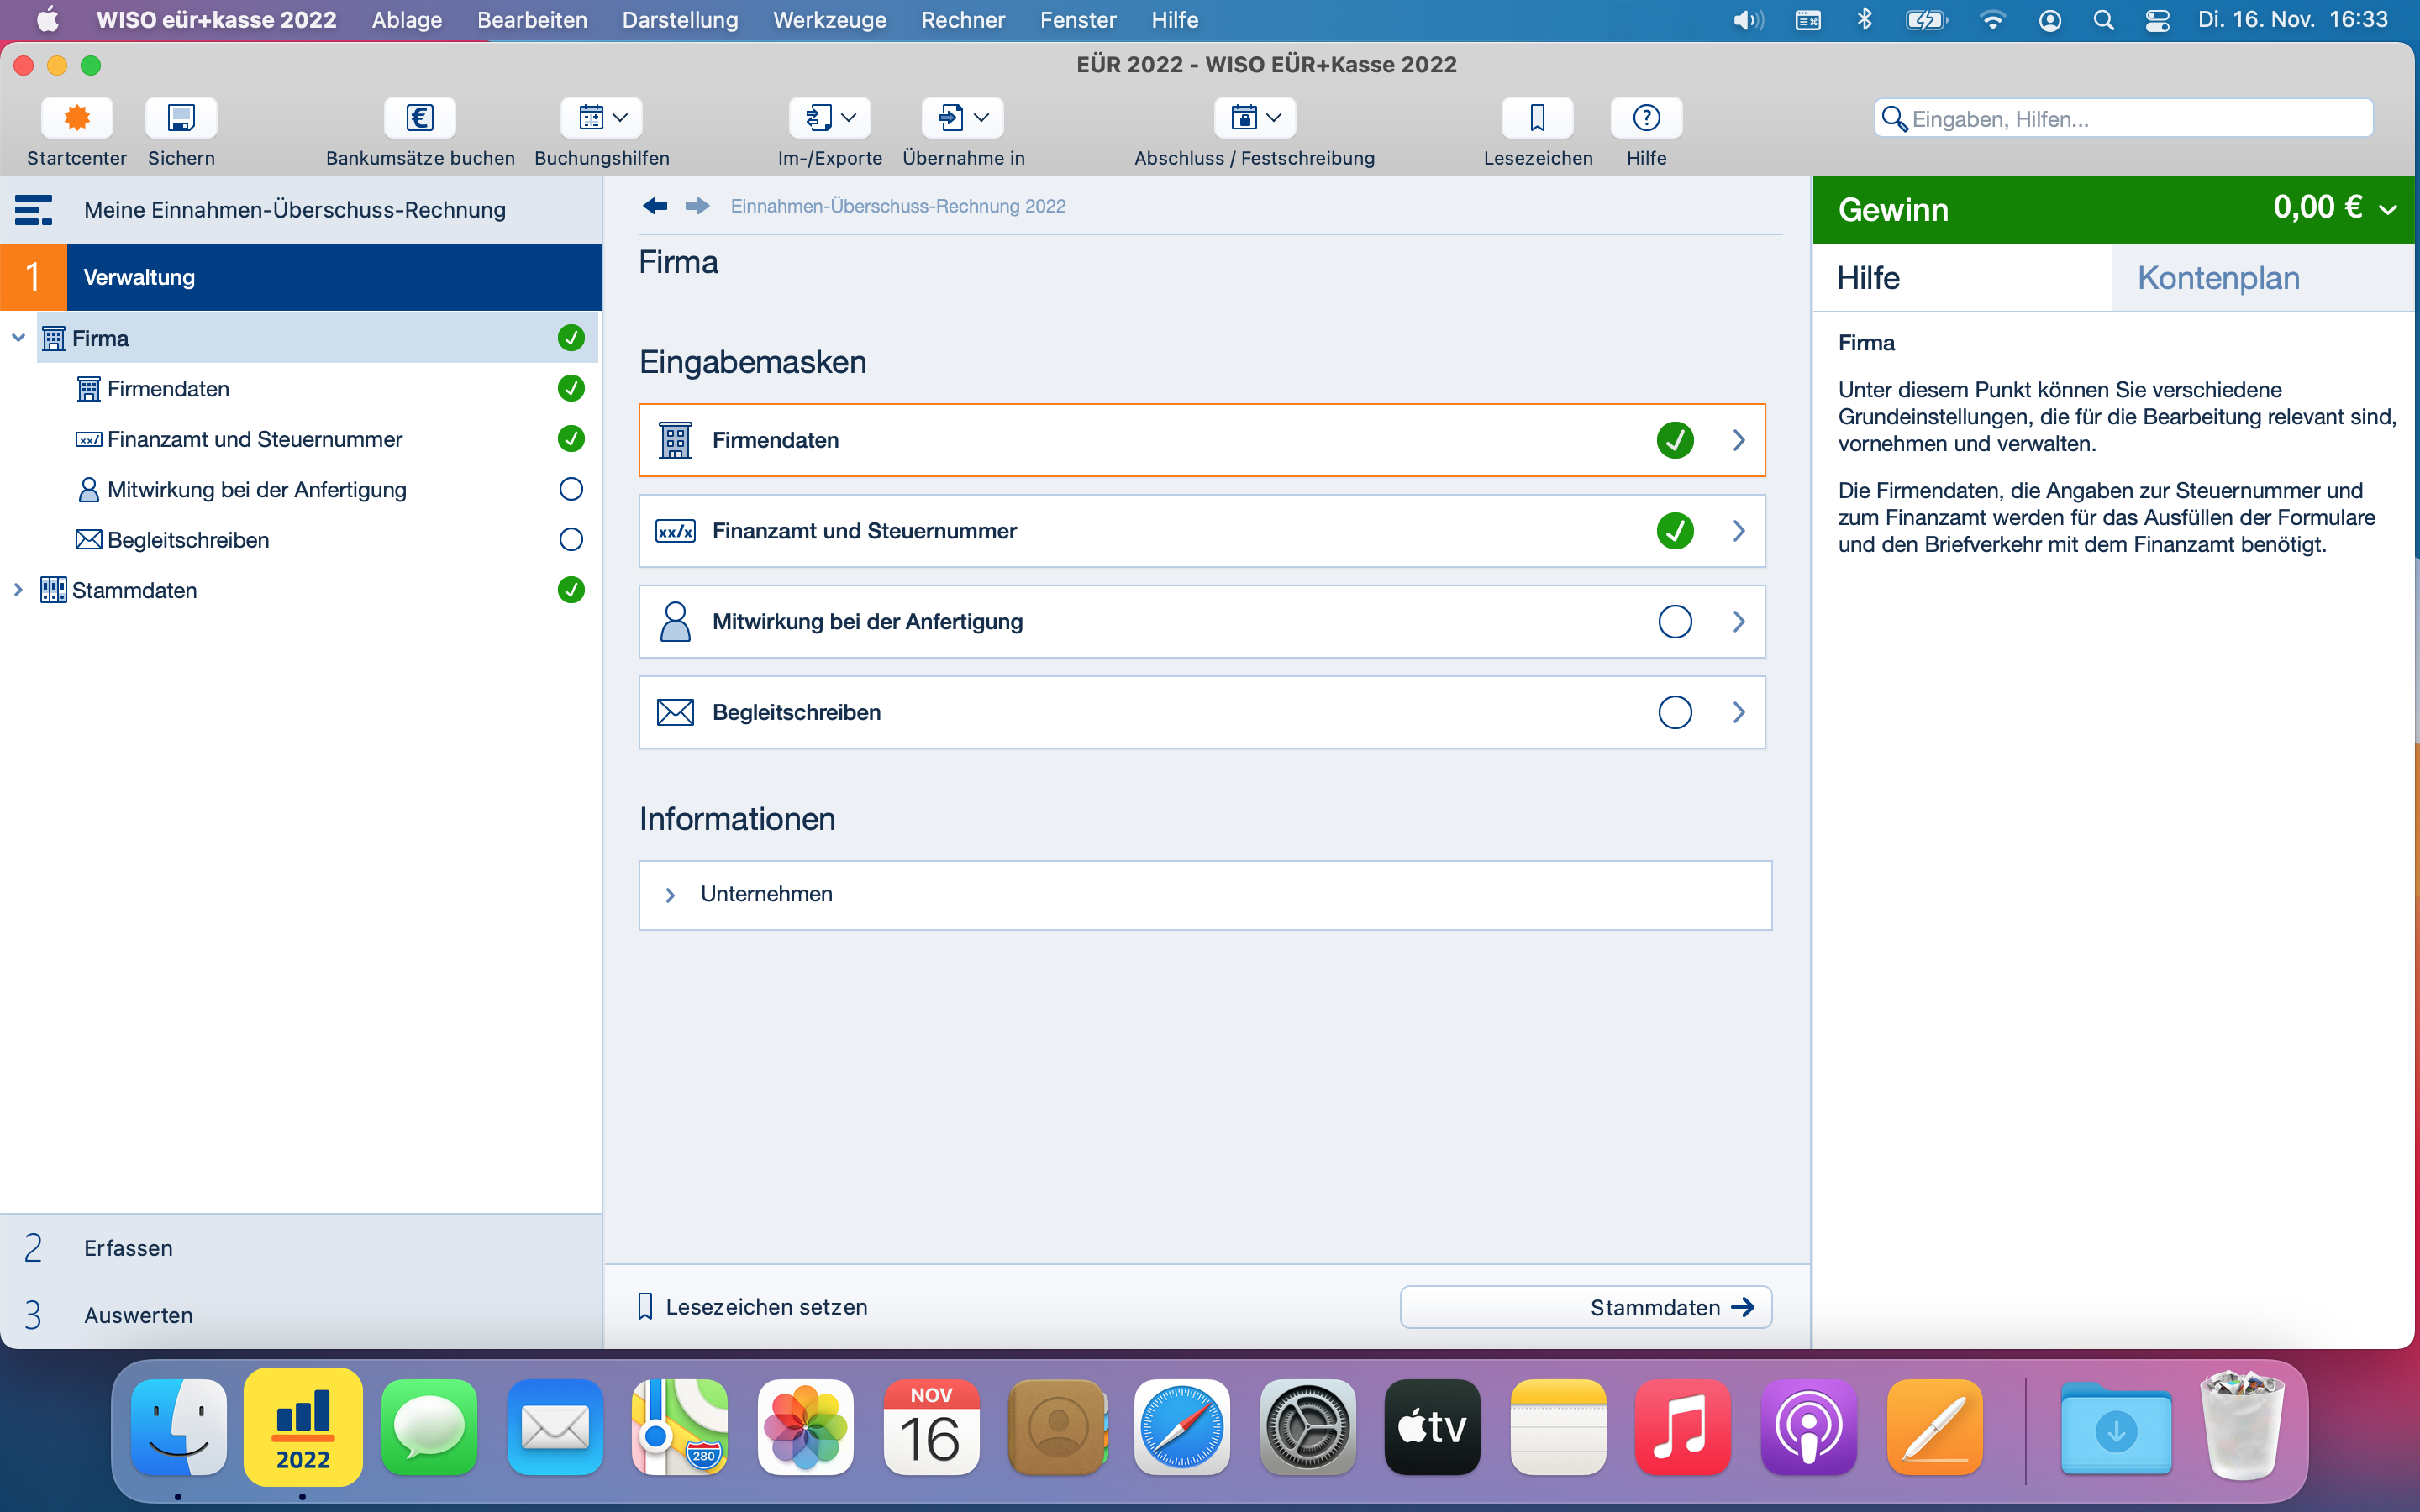Open Abschluss / Festschreibung icon
This screenshot has height=1512, width=2420.
click(x=1244, y=118)
